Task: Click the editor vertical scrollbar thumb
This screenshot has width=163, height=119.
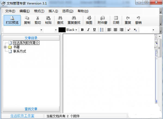Action: (x=159, y=48)
